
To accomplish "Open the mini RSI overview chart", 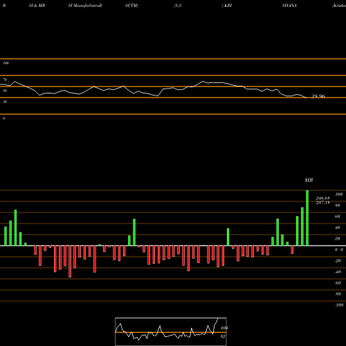I will click(171, 331).
